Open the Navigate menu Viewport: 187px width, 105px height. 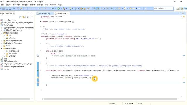[x=25, y=5]
